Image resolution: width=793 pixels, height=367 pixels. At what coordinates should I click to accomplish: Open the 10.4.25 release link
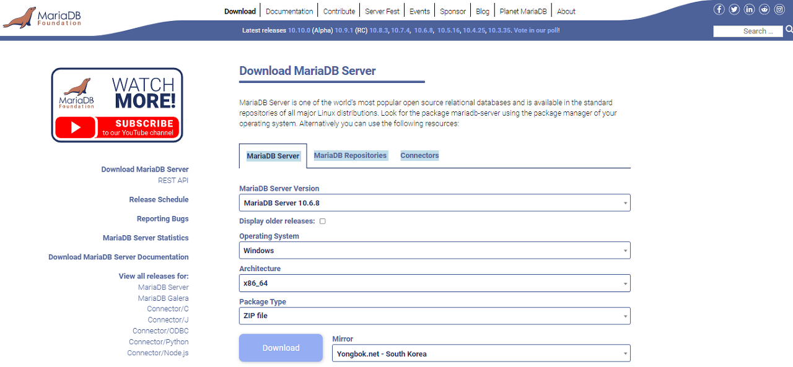(x=474, y=30)
